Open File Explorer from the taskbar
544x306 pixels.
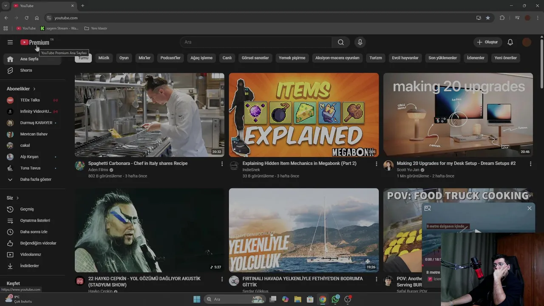(x=297, y=299)
